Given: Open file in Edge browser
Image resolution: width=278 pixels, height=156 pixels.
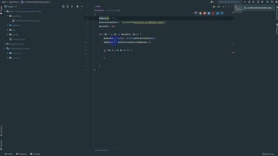Looking at the screenshot, I should (222, 13).
